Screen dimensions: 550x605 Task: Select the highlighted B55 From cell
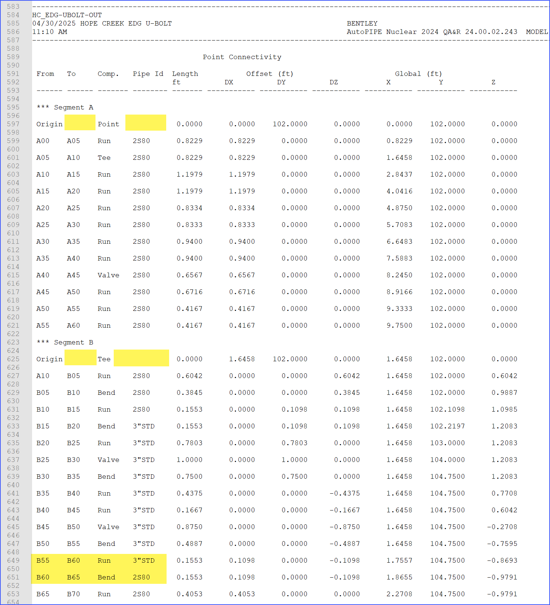pos(43,560)
